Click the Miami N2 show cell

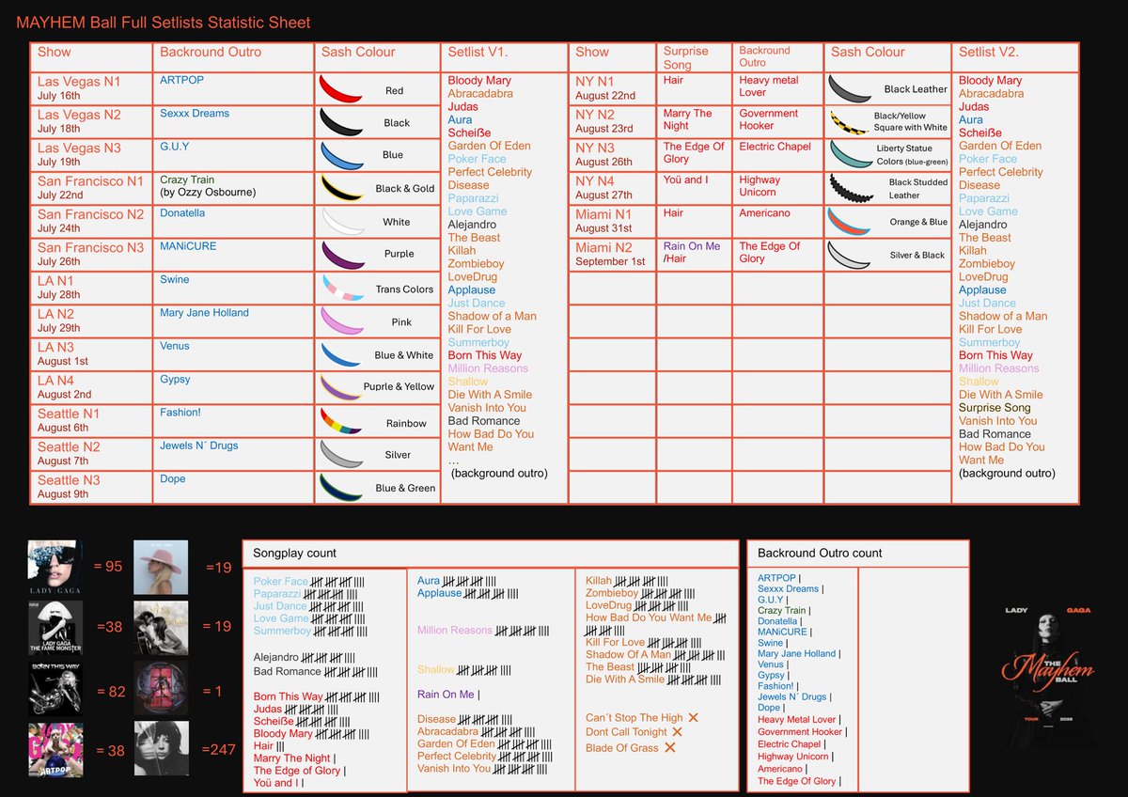point(612,255)
